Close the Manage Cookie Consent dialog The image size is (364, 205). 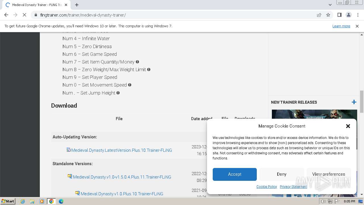[x=348, y=126]
